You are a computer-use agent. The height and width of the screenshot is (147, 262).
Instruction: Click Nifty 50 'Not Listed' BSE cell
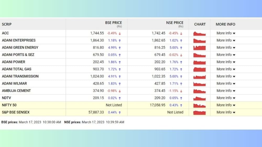[x=114, y=105]
